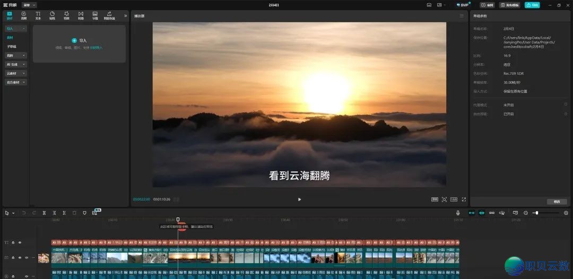Open the 文本 text tab
The image size is (573, 279).
(38, 15)
